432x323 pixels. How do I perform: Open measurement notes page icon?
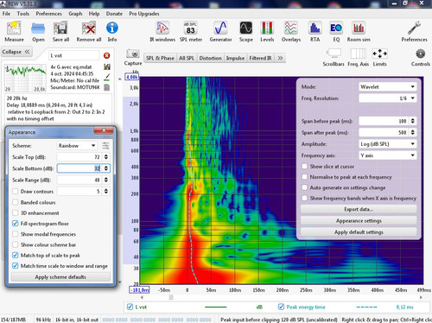pos(107,87)
